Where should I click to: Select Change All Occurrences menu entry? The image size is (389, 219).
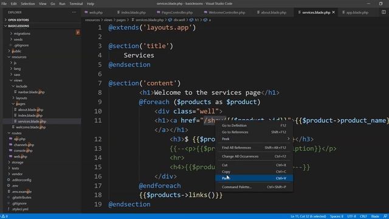pos(254,156)
